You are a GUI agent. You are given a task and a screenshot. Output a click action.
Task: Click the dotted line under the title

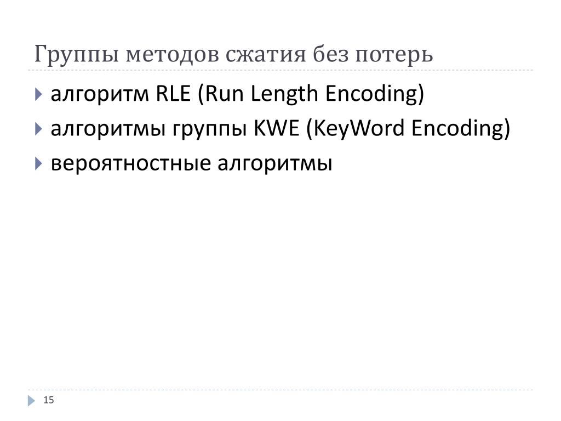[x=280, y=70]
